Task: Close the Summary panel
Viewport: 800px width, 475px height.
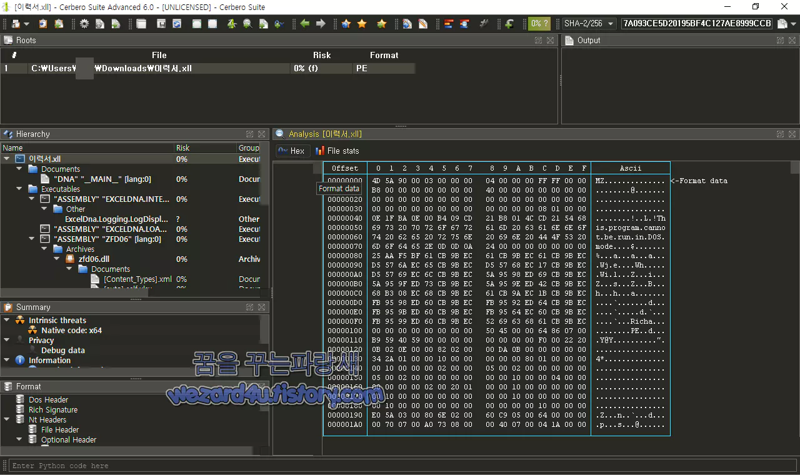Action: coord(261,307)
